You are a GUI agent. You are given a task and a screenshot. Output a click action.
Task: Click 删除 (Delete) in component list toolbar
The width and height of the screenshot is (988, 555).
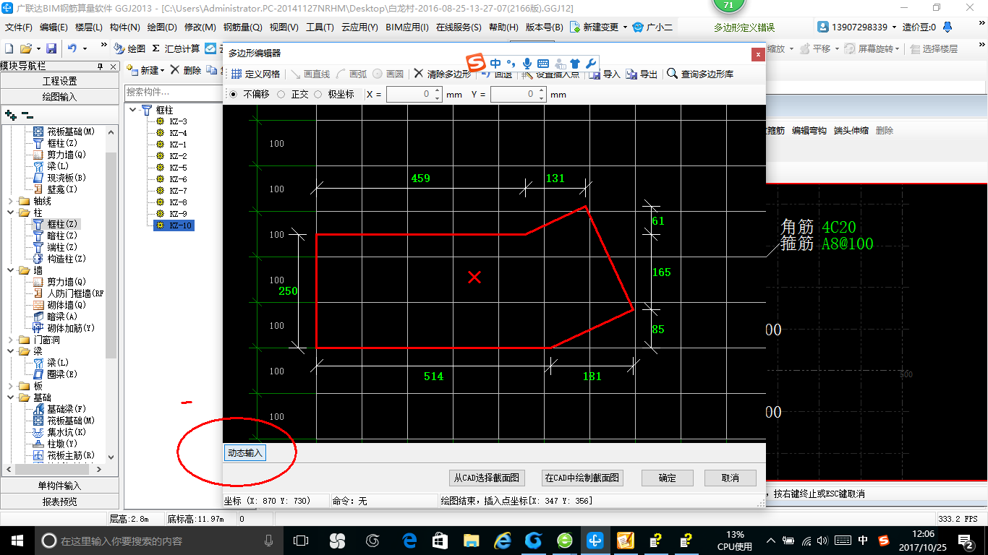[186, 70]
